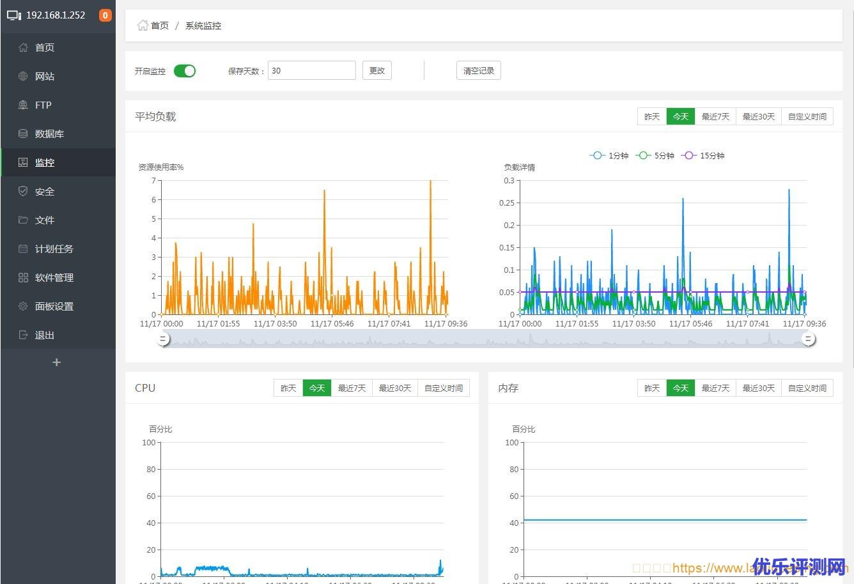The image size is (854, 584).
Task: Select 今天 for 平均负载 chart
Action: click(680, 116)
